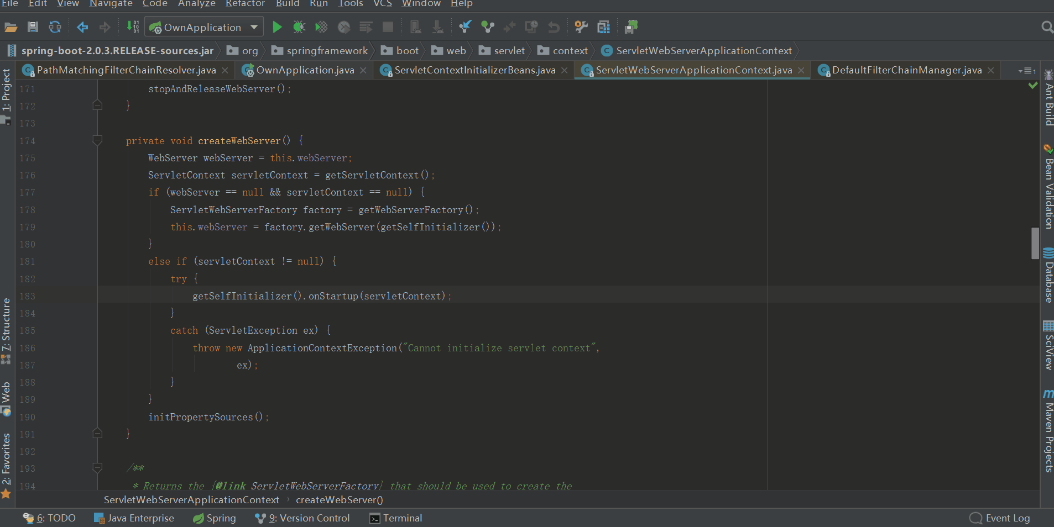Click the Save All disk icon

coord(33,27)
